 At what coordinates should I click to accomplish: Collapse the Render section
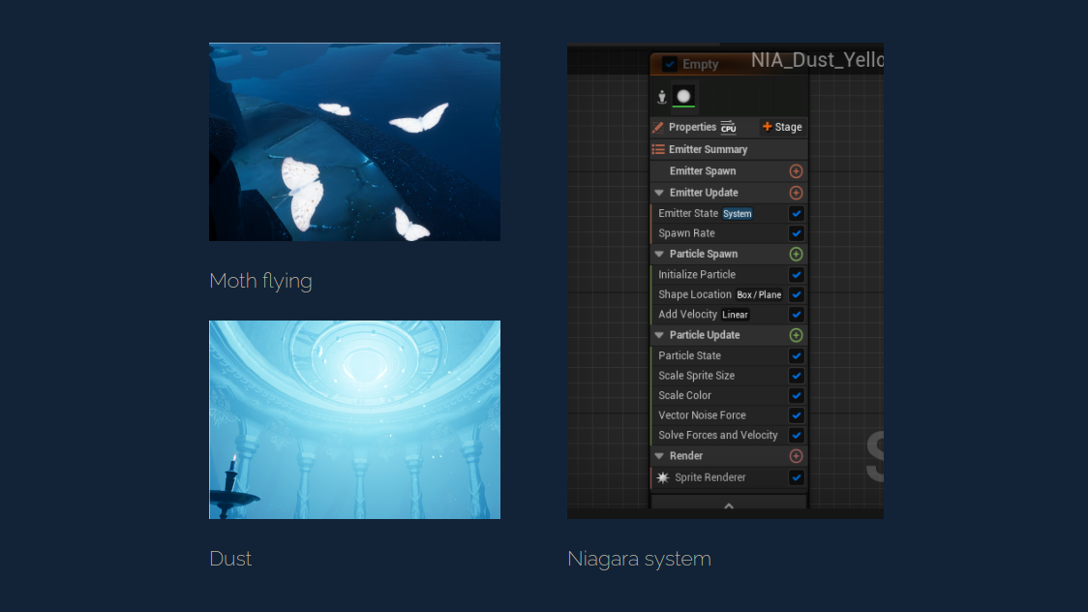pos(659,456)
